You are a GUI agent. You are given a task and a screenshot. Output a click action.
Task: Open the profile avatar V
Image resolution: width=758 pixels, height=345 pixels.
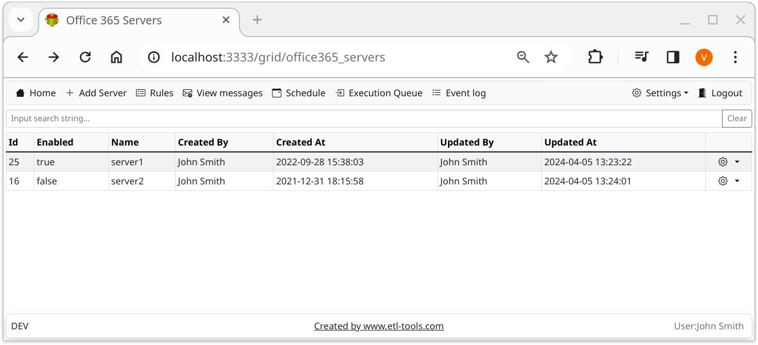pos(704,57)
